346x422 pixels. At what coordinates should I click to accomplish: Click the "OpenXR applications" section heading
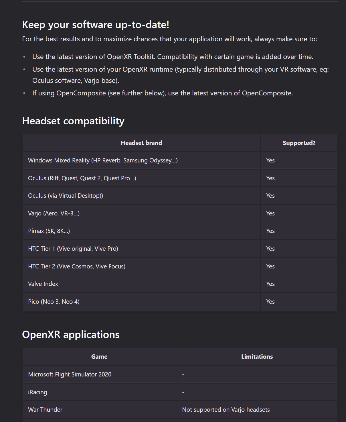[x=71, y=335]
